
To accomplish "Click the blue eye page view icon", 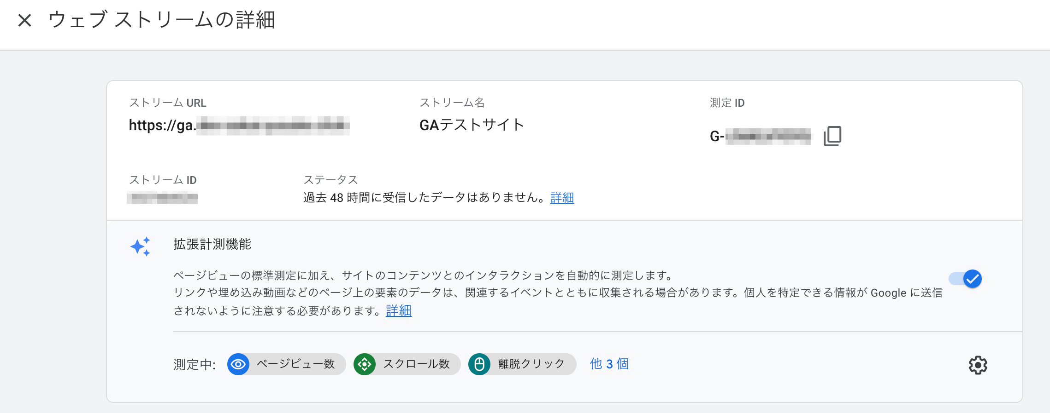I will [x=238, y=364].
